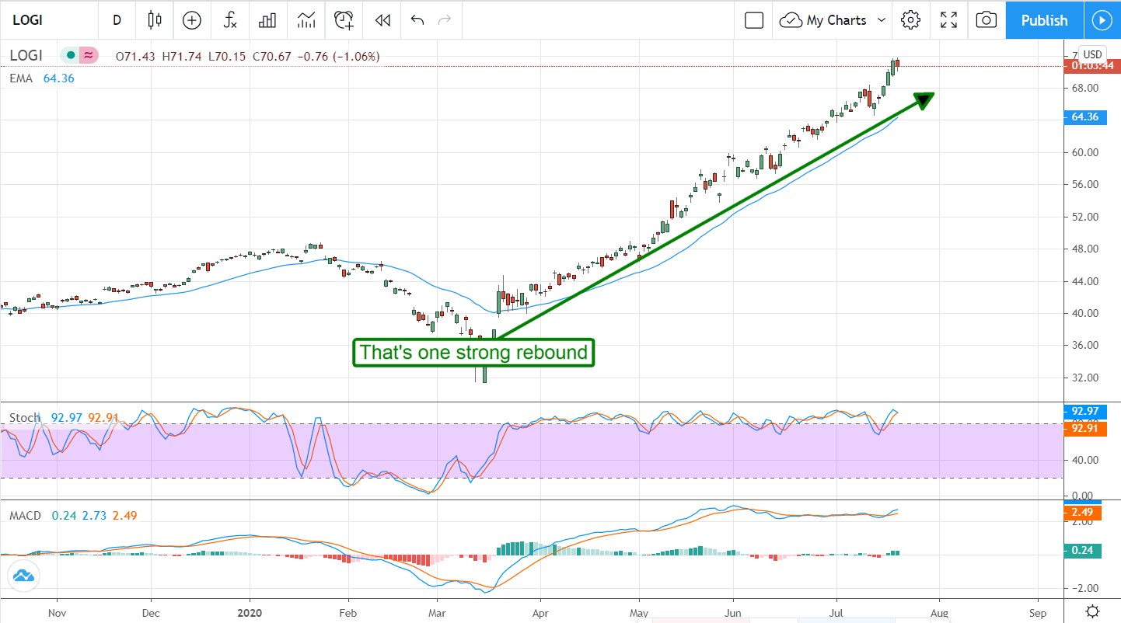
Task: Take a chart snapshot with camera icon
Action: coord(986,20)
